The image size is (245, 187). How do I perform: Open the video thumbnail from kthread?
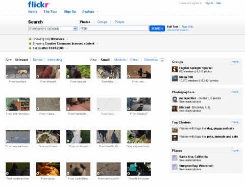(48, 72)
